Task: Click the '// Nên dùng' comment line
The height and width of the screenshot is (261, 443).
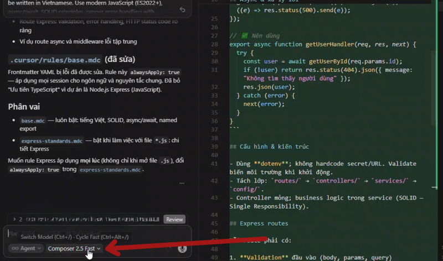Action: point(255,36)
